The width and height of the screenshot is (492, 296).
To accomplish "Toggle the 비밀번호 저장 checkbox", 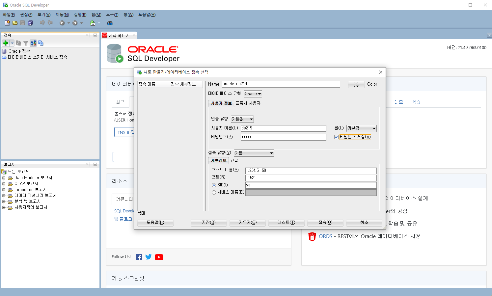I will coord(336,137).
